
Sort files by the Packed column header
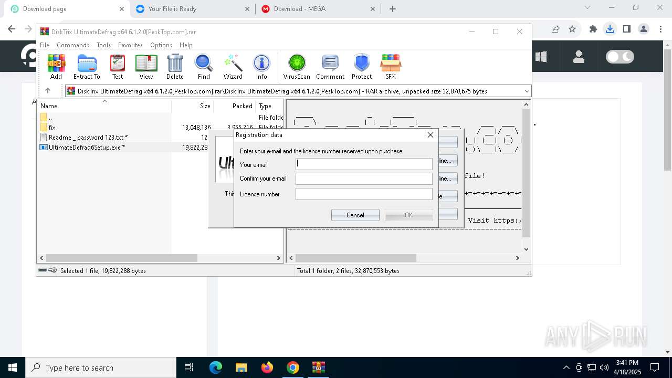(x=235, y=106)
